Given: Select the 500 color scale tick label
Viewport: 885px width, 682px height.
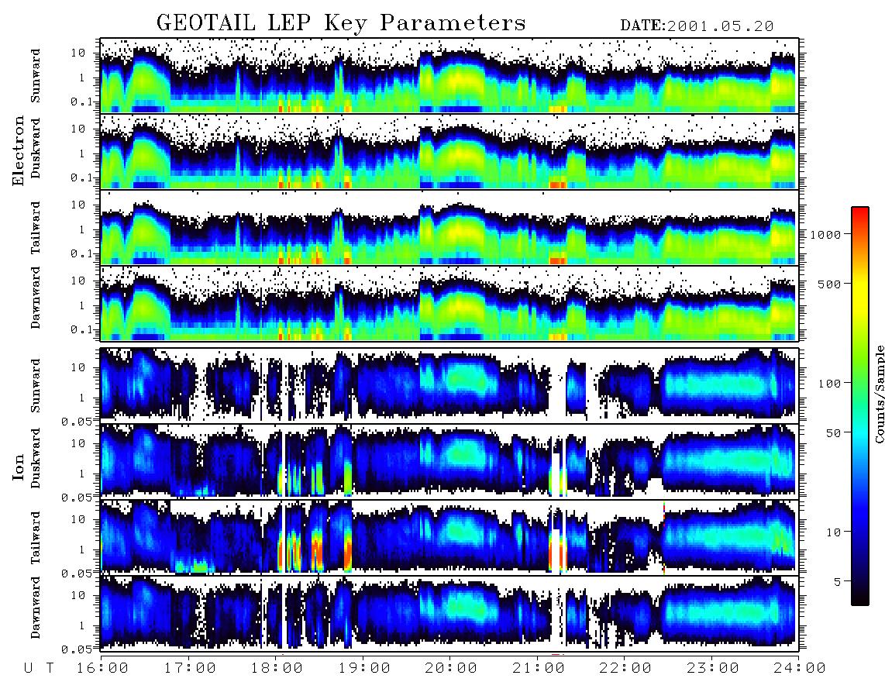Looking at the screenshot, I should [830, 284].
